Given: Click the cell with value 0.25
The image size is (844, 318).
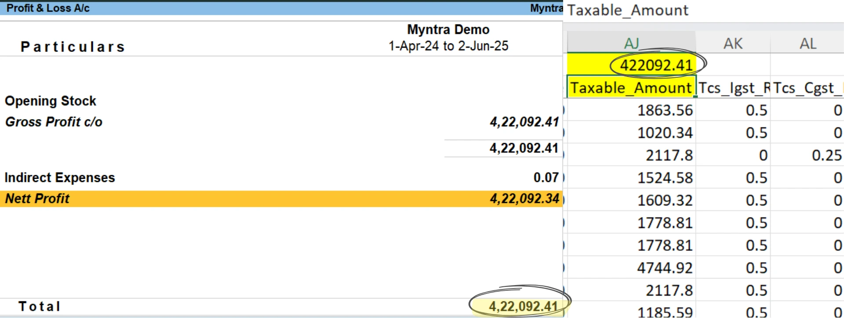Looking at the screenshot, I should pyautogui.click(x=826, y=155).
